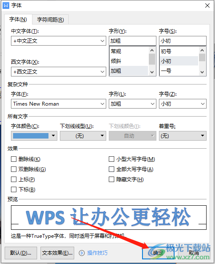Open 文本效果(E)... settings
This screenshot has height=264, width=215.
(57, 253)
